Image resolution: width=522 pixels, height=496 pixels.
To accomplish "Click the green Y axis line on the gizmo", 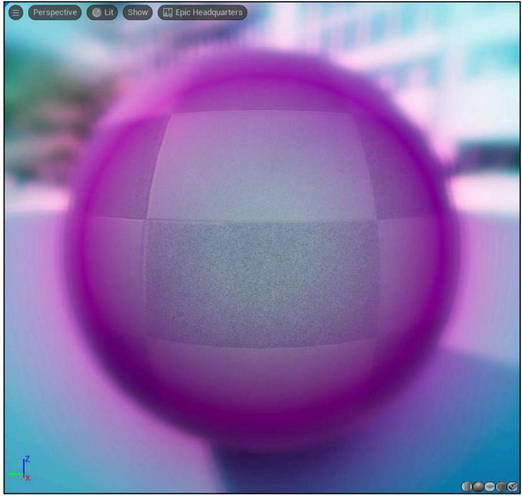I will 15,474.
